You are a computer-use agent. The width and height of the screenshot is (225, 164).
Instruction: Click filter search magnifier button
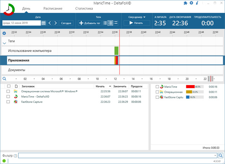pyautogui.click(x=220, y=155)
